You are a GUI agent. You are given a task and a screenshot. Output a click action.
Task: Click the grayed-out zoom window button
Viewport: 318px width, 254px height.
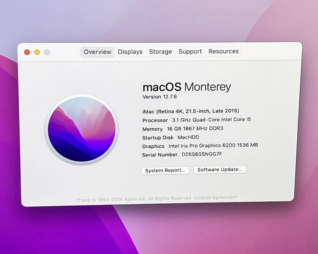47,52
